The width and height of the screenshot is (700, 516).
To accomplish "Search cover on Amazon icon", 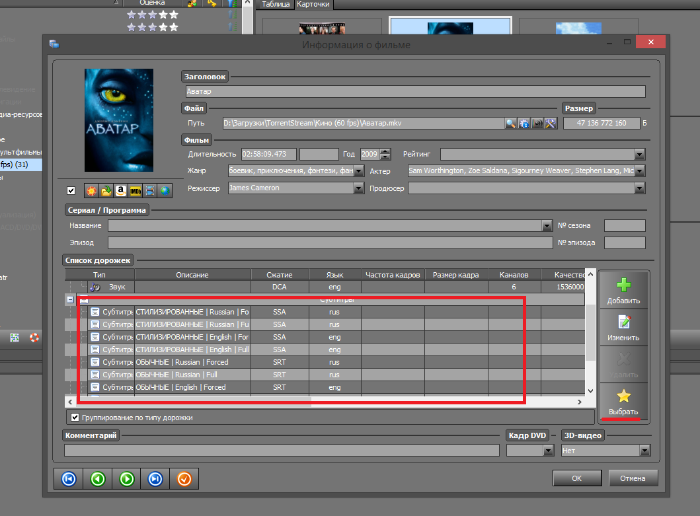I will point(120,191).
